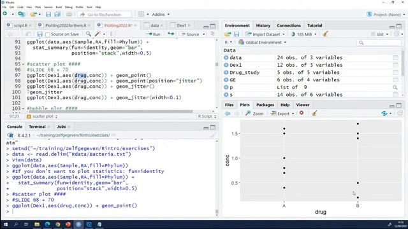Open the 185 MiB memory usage dropdown
This screenshot has height=229, width=408.
pos(303,34)
